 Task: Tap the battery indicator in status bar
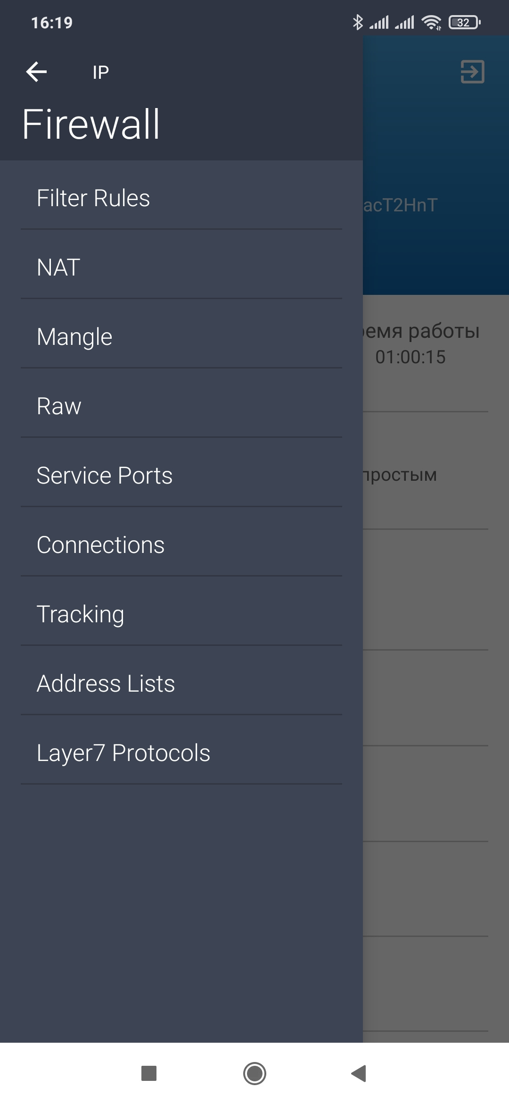pyautogui.click(x=464, y=22)
